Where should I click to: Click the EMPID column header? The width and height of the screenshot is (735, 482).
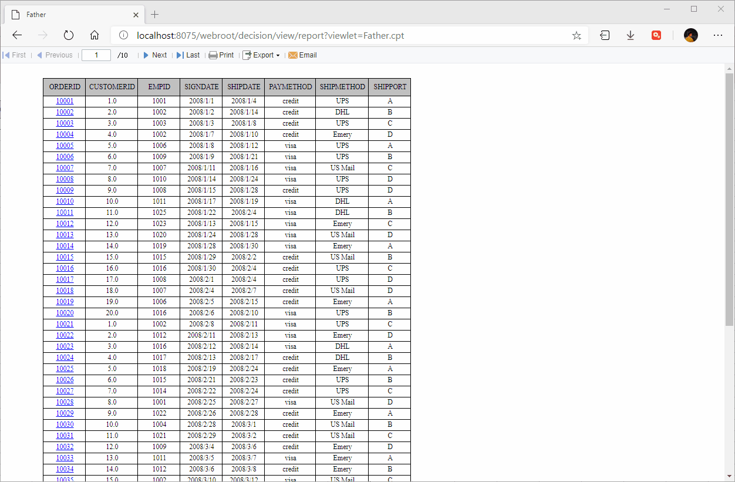pos(159,87)
